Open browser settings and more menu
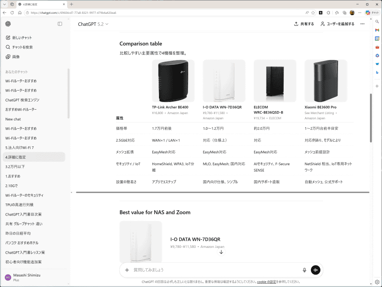The width and height of the screenshot is (382, 287). 360,13
